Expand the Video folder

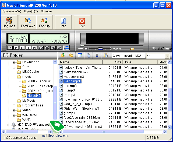[x=14, y=110]
